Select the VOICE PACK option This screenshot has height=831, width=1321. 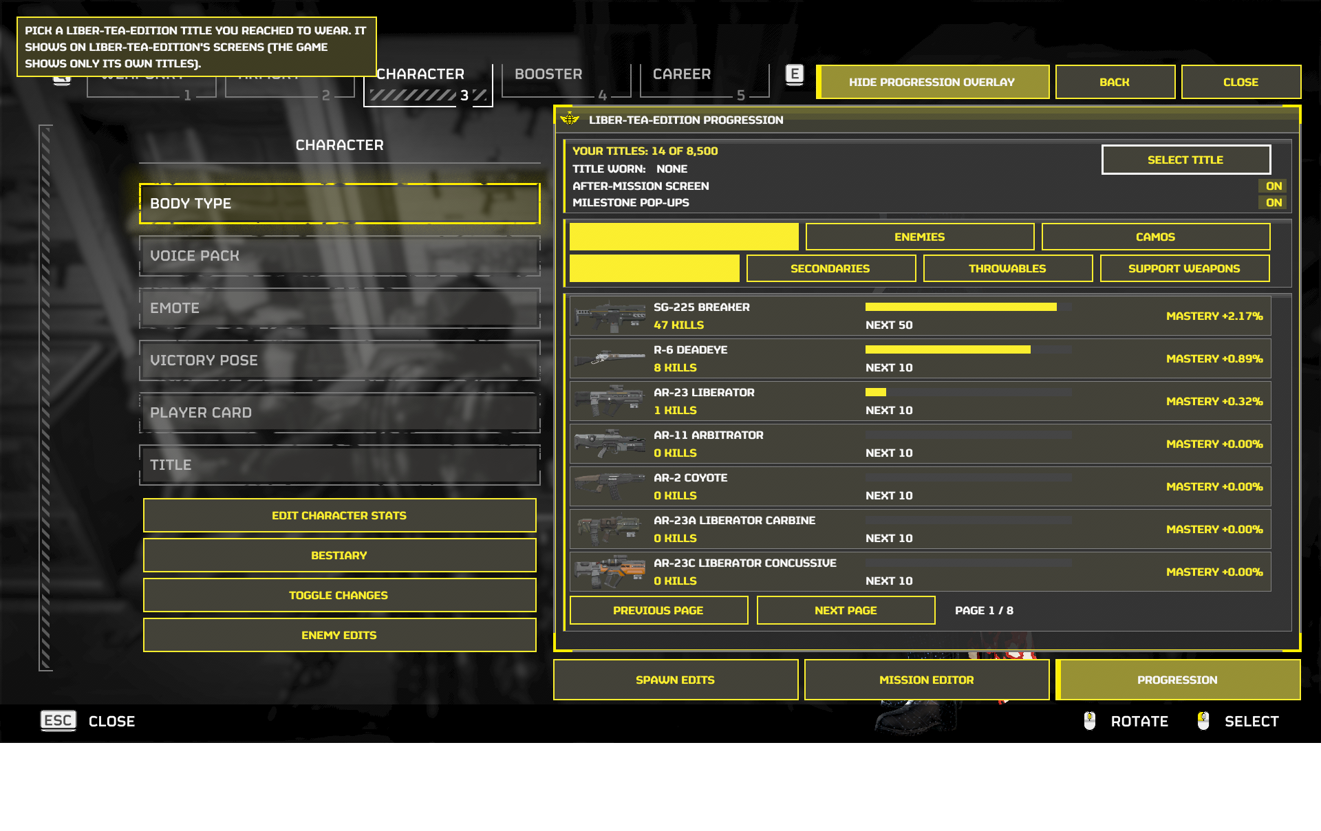(340, 256)
